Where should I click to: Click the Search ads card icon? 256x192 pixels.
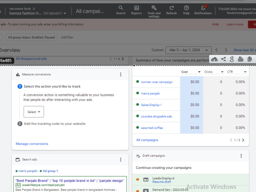[x=18, y=160]
